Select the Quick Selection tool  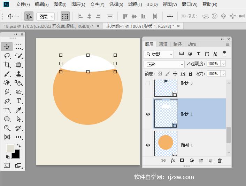pyautogui.click(x=18, y=56)
